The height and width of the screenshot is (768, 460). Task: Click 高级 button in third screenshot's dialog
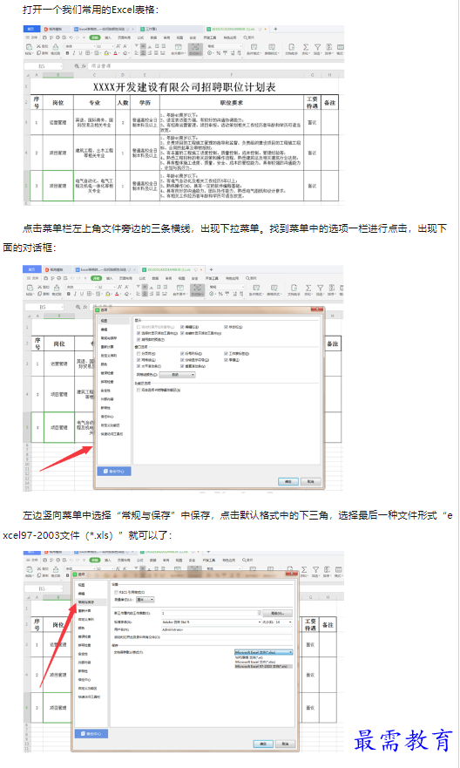point(277,613)
